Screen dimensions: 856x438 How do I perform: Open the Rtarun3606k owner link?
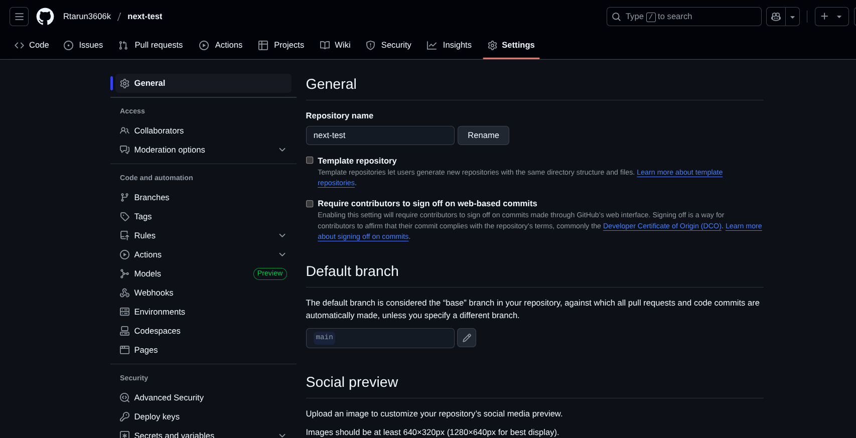tap(87, 17)
